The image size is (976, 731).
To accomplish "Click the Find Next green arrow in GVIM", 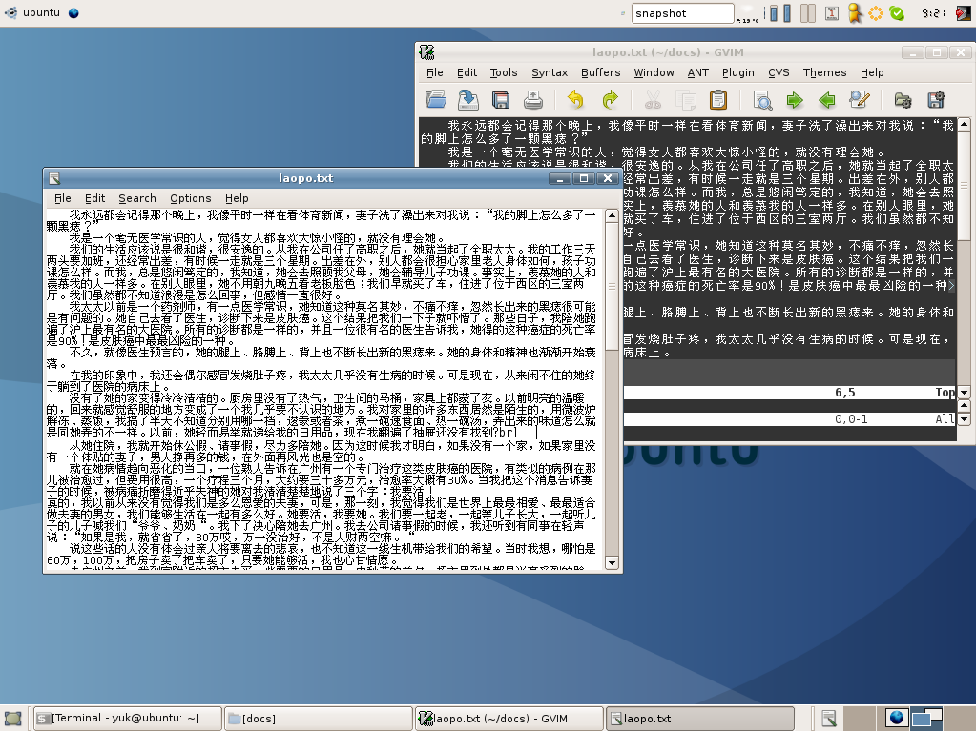I will (x=795, y=99).
